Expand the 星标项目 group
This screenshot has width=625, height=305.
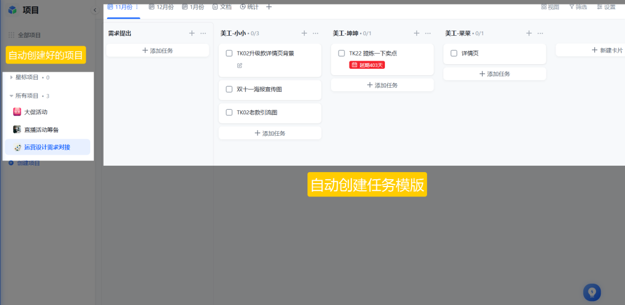(x=11, y=77)
